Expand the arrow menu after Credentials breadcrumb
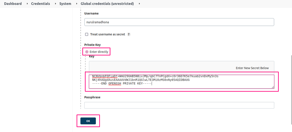 pyautogui.click(x=55, y=4)
